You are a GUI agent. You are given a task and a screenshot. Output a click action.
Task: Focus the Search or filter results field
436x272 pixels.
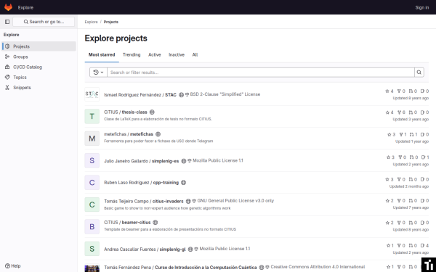point(261,72)
